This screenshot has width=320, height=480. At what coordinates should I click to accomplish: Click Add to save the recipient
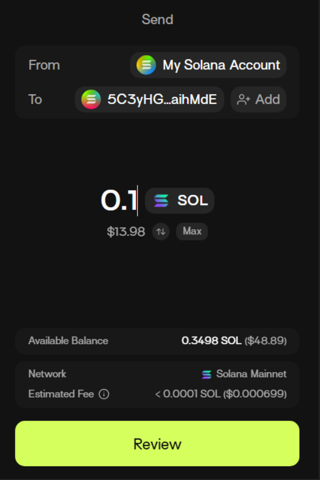click(x=259, y=100)
